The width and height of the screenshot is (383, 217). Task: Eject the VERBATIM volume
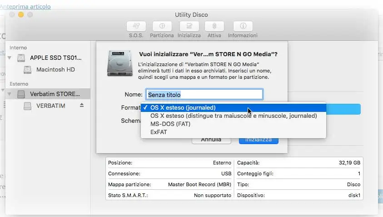coord(82,105)
